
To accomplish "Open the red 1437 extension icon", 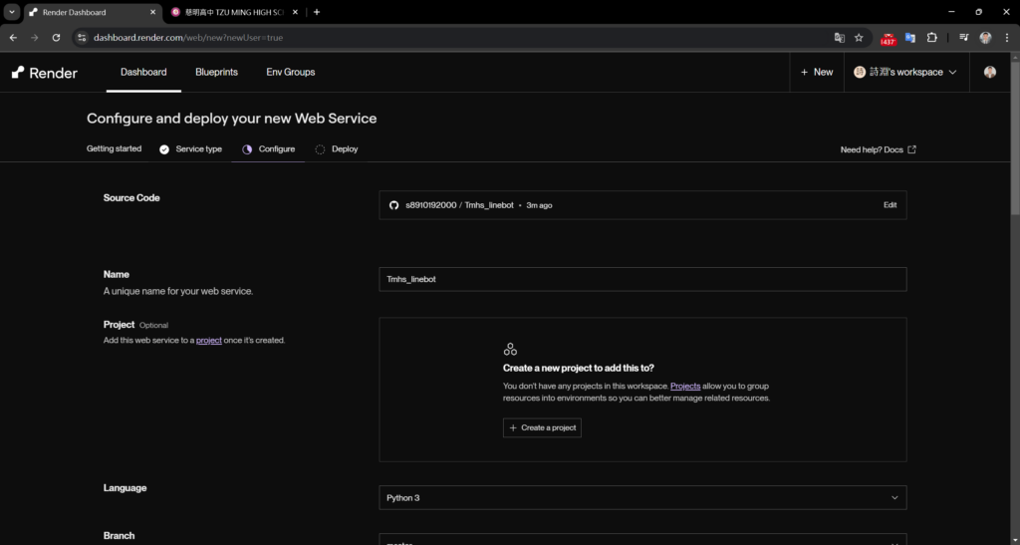I will point(888,39).
